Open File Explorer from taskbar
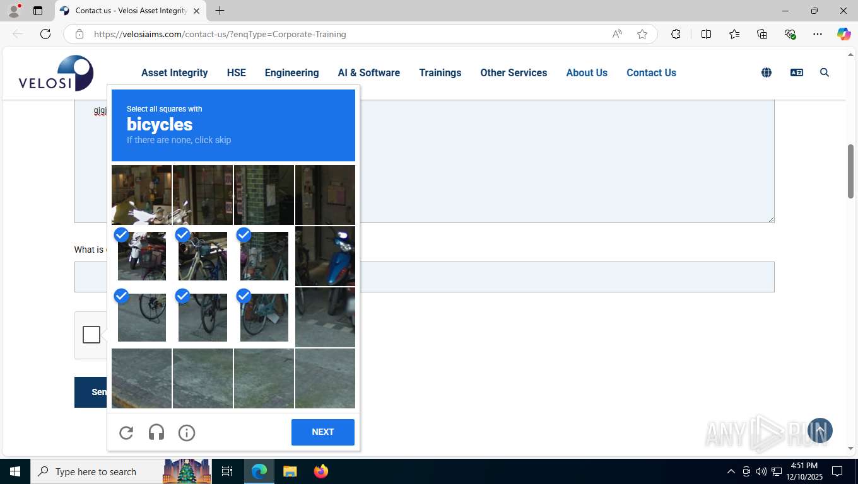 (290, 471)
